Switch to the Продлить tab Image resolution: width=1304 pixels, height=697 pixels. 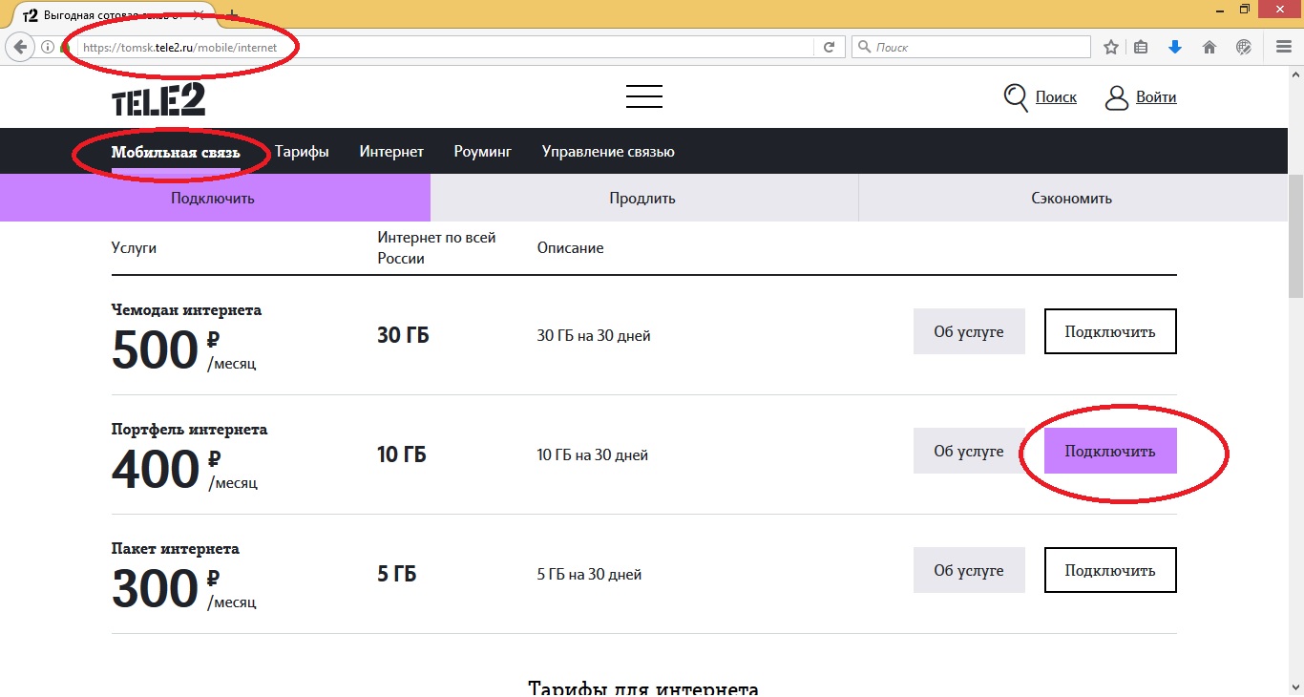point(645,198)
